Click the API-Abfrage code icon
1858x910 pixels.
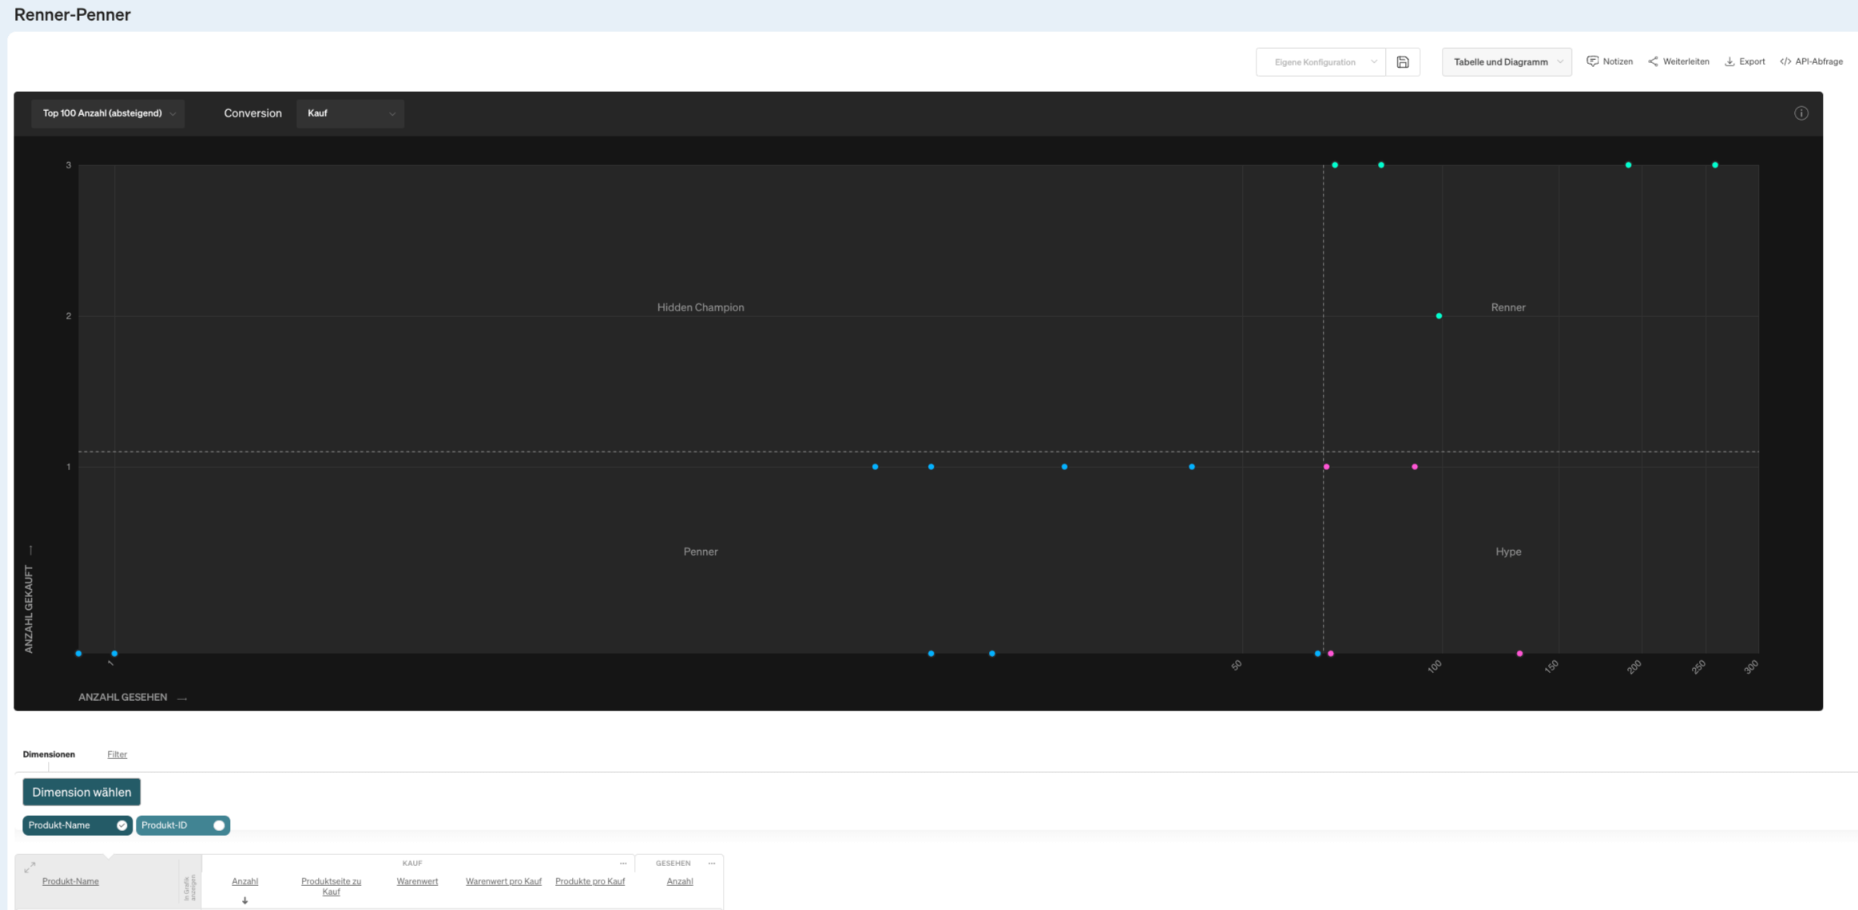[1785, 61]
